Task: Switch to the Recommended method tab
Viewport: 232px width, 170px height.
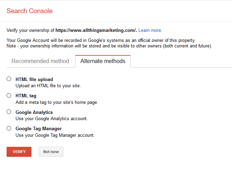Action: (x=40, y=61)
